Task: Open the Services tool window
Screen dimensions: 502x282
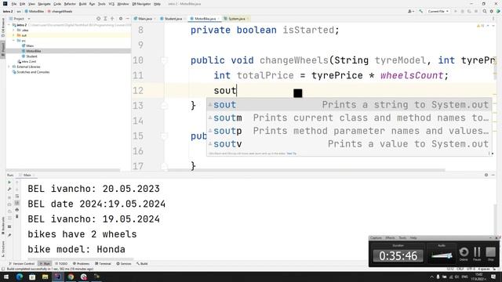Action: click(x=124, y=263)
